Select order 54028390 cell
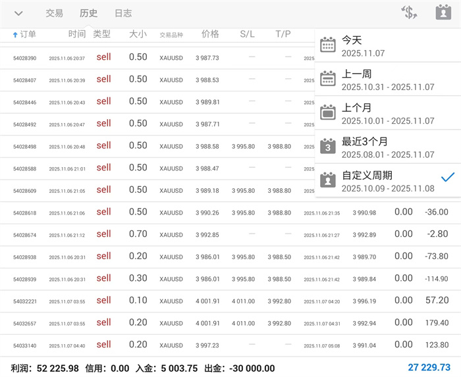This screenshot has width=461, height=377. point(25,58)
